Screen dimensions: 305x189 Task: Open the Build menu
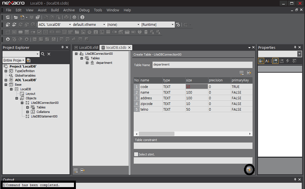click(x=55, y=10)
